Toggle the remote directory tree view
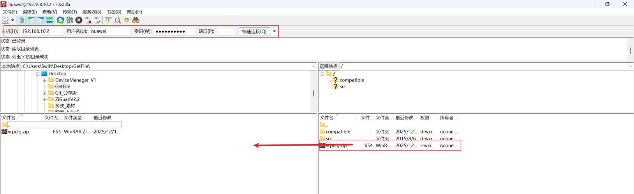The height and width of the screenshot is (194, 634). [40, 20]
